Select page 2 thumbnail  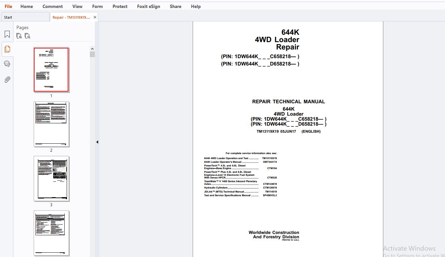point(51,124)
